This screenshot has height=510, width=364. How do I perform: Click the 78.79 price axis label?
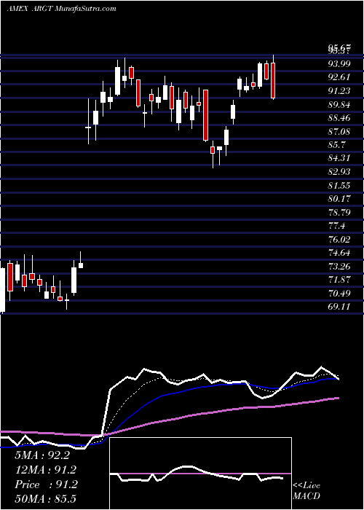[339, 213]
